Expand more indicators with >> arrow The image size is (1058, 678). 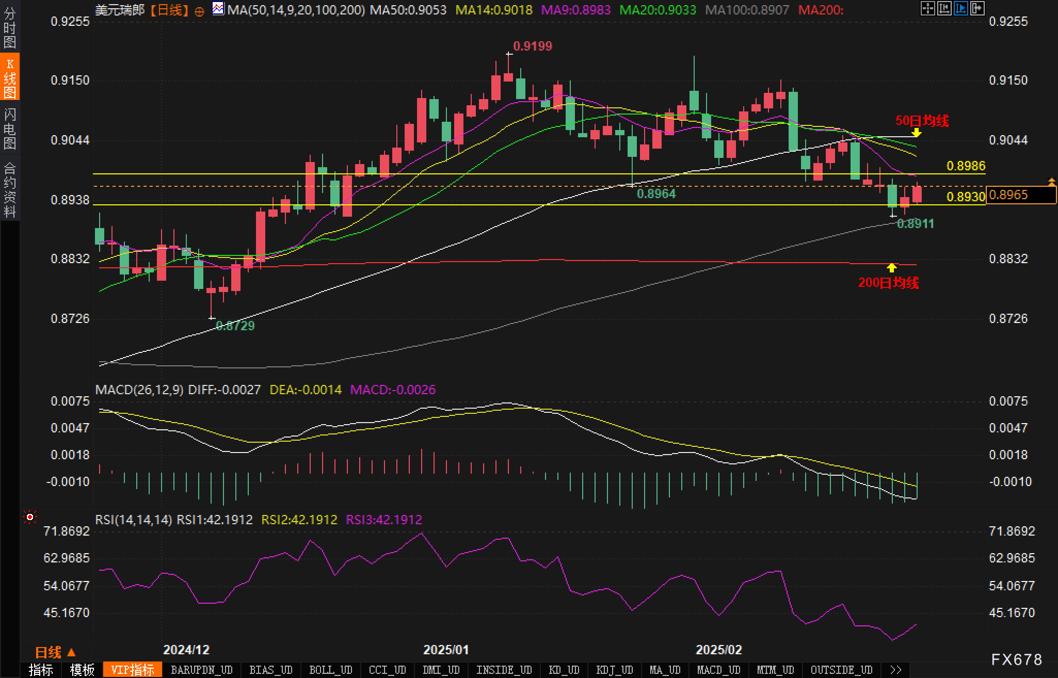pos(896,670)
